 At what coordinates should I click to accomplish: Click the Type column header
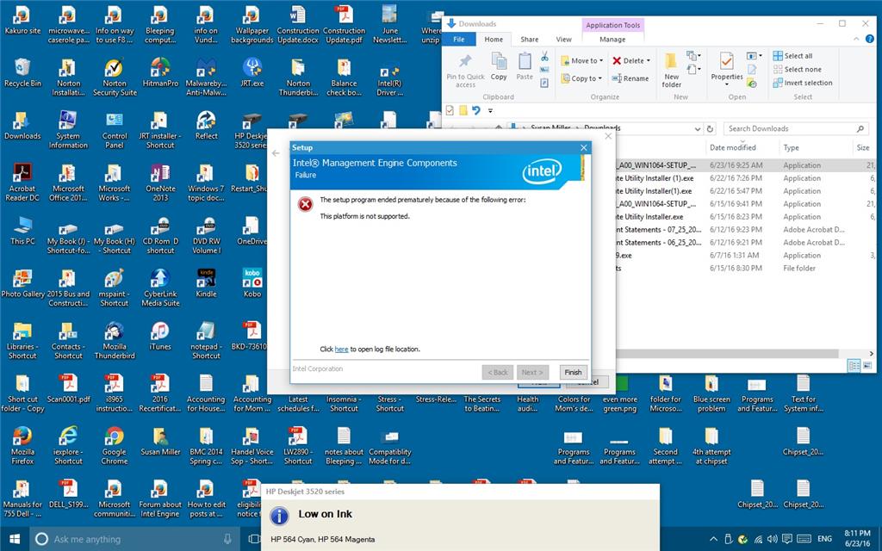pos(792,148)
